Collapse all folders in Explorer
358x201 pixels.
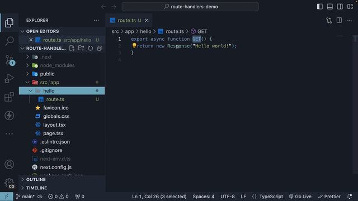point(100,48)
